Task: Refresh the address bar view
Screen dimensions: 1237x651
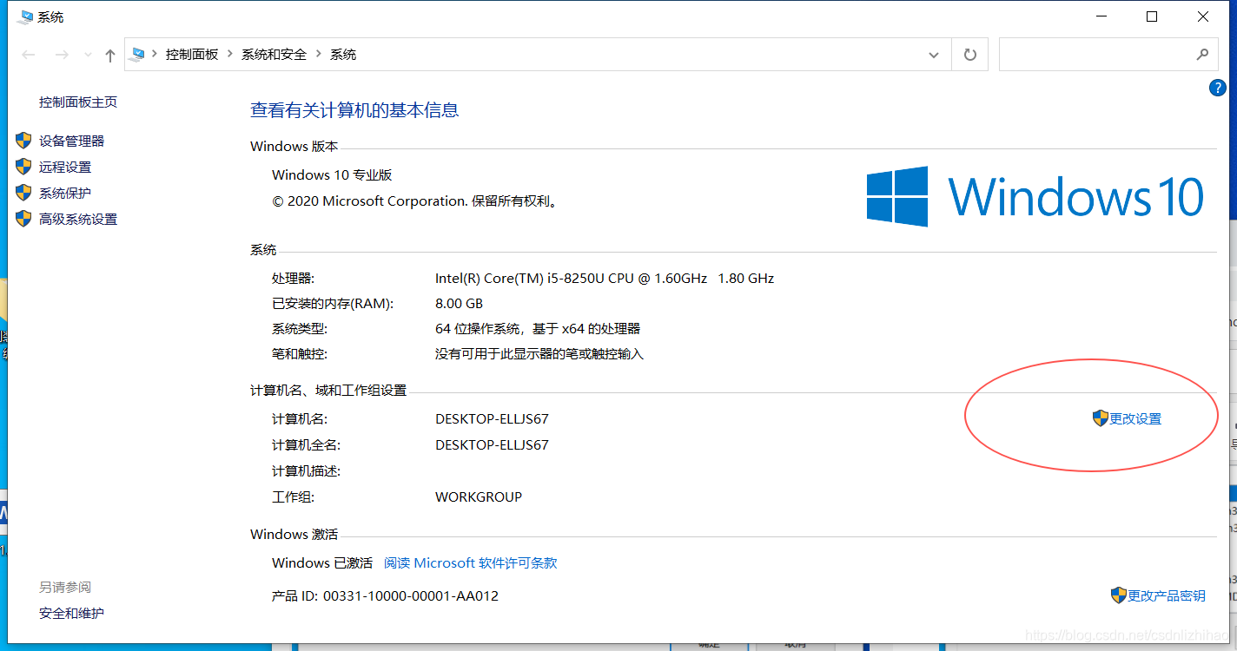Action: pos(970,55)
